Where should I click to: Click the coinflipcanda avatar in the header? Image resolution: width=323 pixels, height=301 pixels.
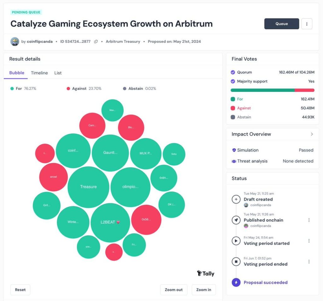tap(15, 42)
